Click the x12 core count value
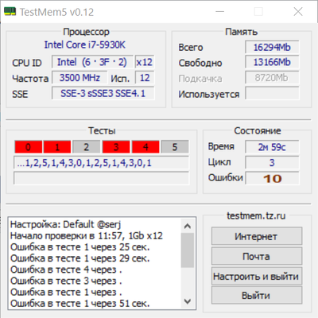 pos(145,62)
